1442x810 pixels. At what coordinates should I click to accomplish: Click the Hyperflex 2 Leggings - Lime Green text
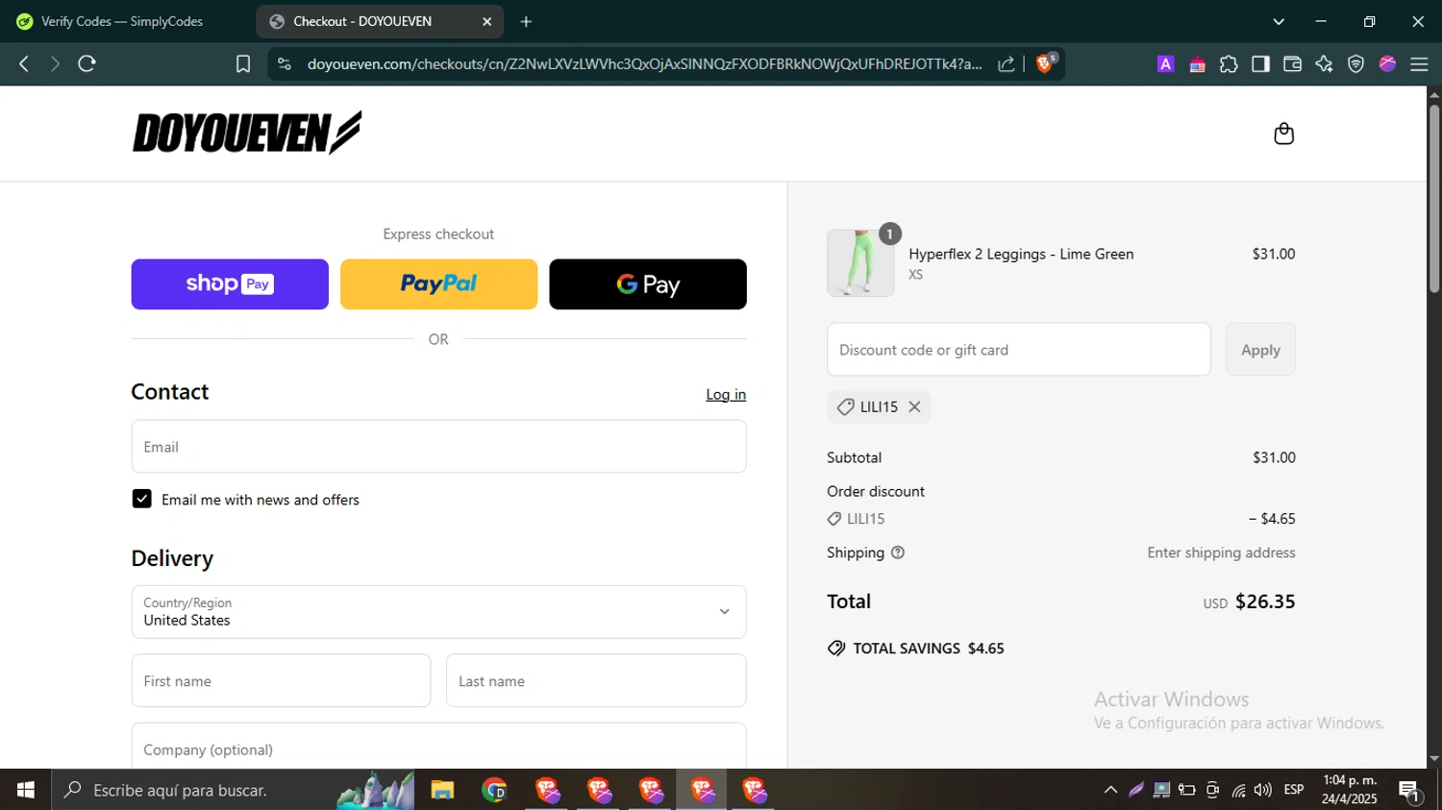point(1021,254)
